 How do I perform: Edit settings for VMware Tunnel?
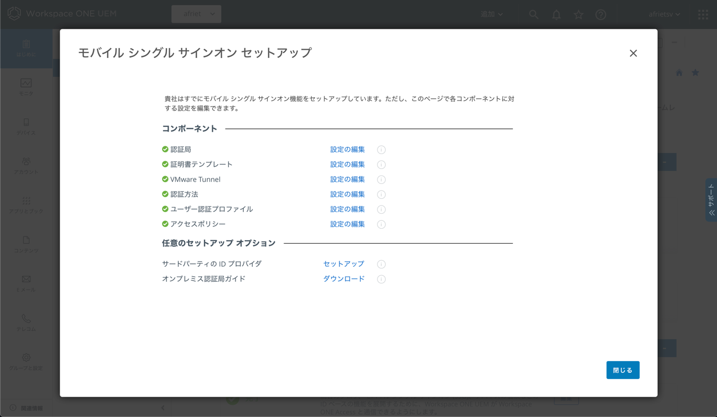(x=347, y=180)
